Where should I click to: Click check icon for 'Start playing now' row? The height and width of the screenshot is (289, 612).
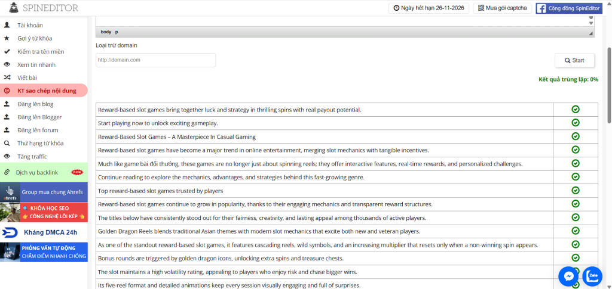pyautogui.click(x=576, y=123)
